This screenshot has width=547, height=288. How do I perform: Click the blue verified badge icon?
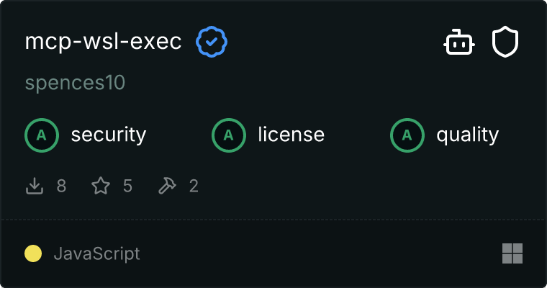coord(212,42)
